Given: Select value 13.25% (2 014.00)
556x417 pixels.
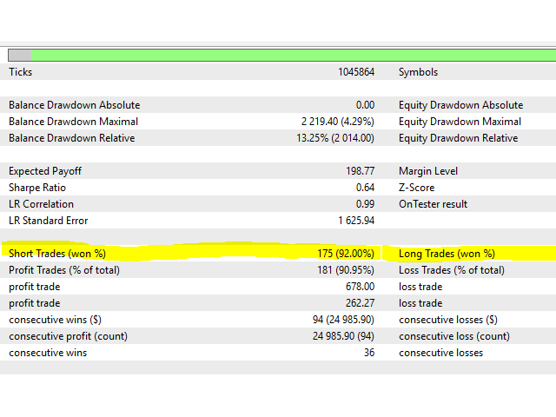Looking at the screenshot, I should coord(335,138).
